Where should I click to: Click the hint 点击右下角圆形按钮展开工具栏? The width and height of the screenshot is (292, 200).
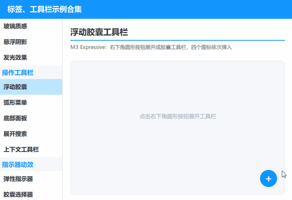(x=178, y=117)
